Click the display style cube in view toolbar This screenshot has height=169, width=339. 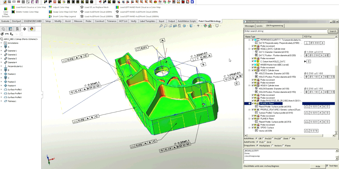click(192, 26)
